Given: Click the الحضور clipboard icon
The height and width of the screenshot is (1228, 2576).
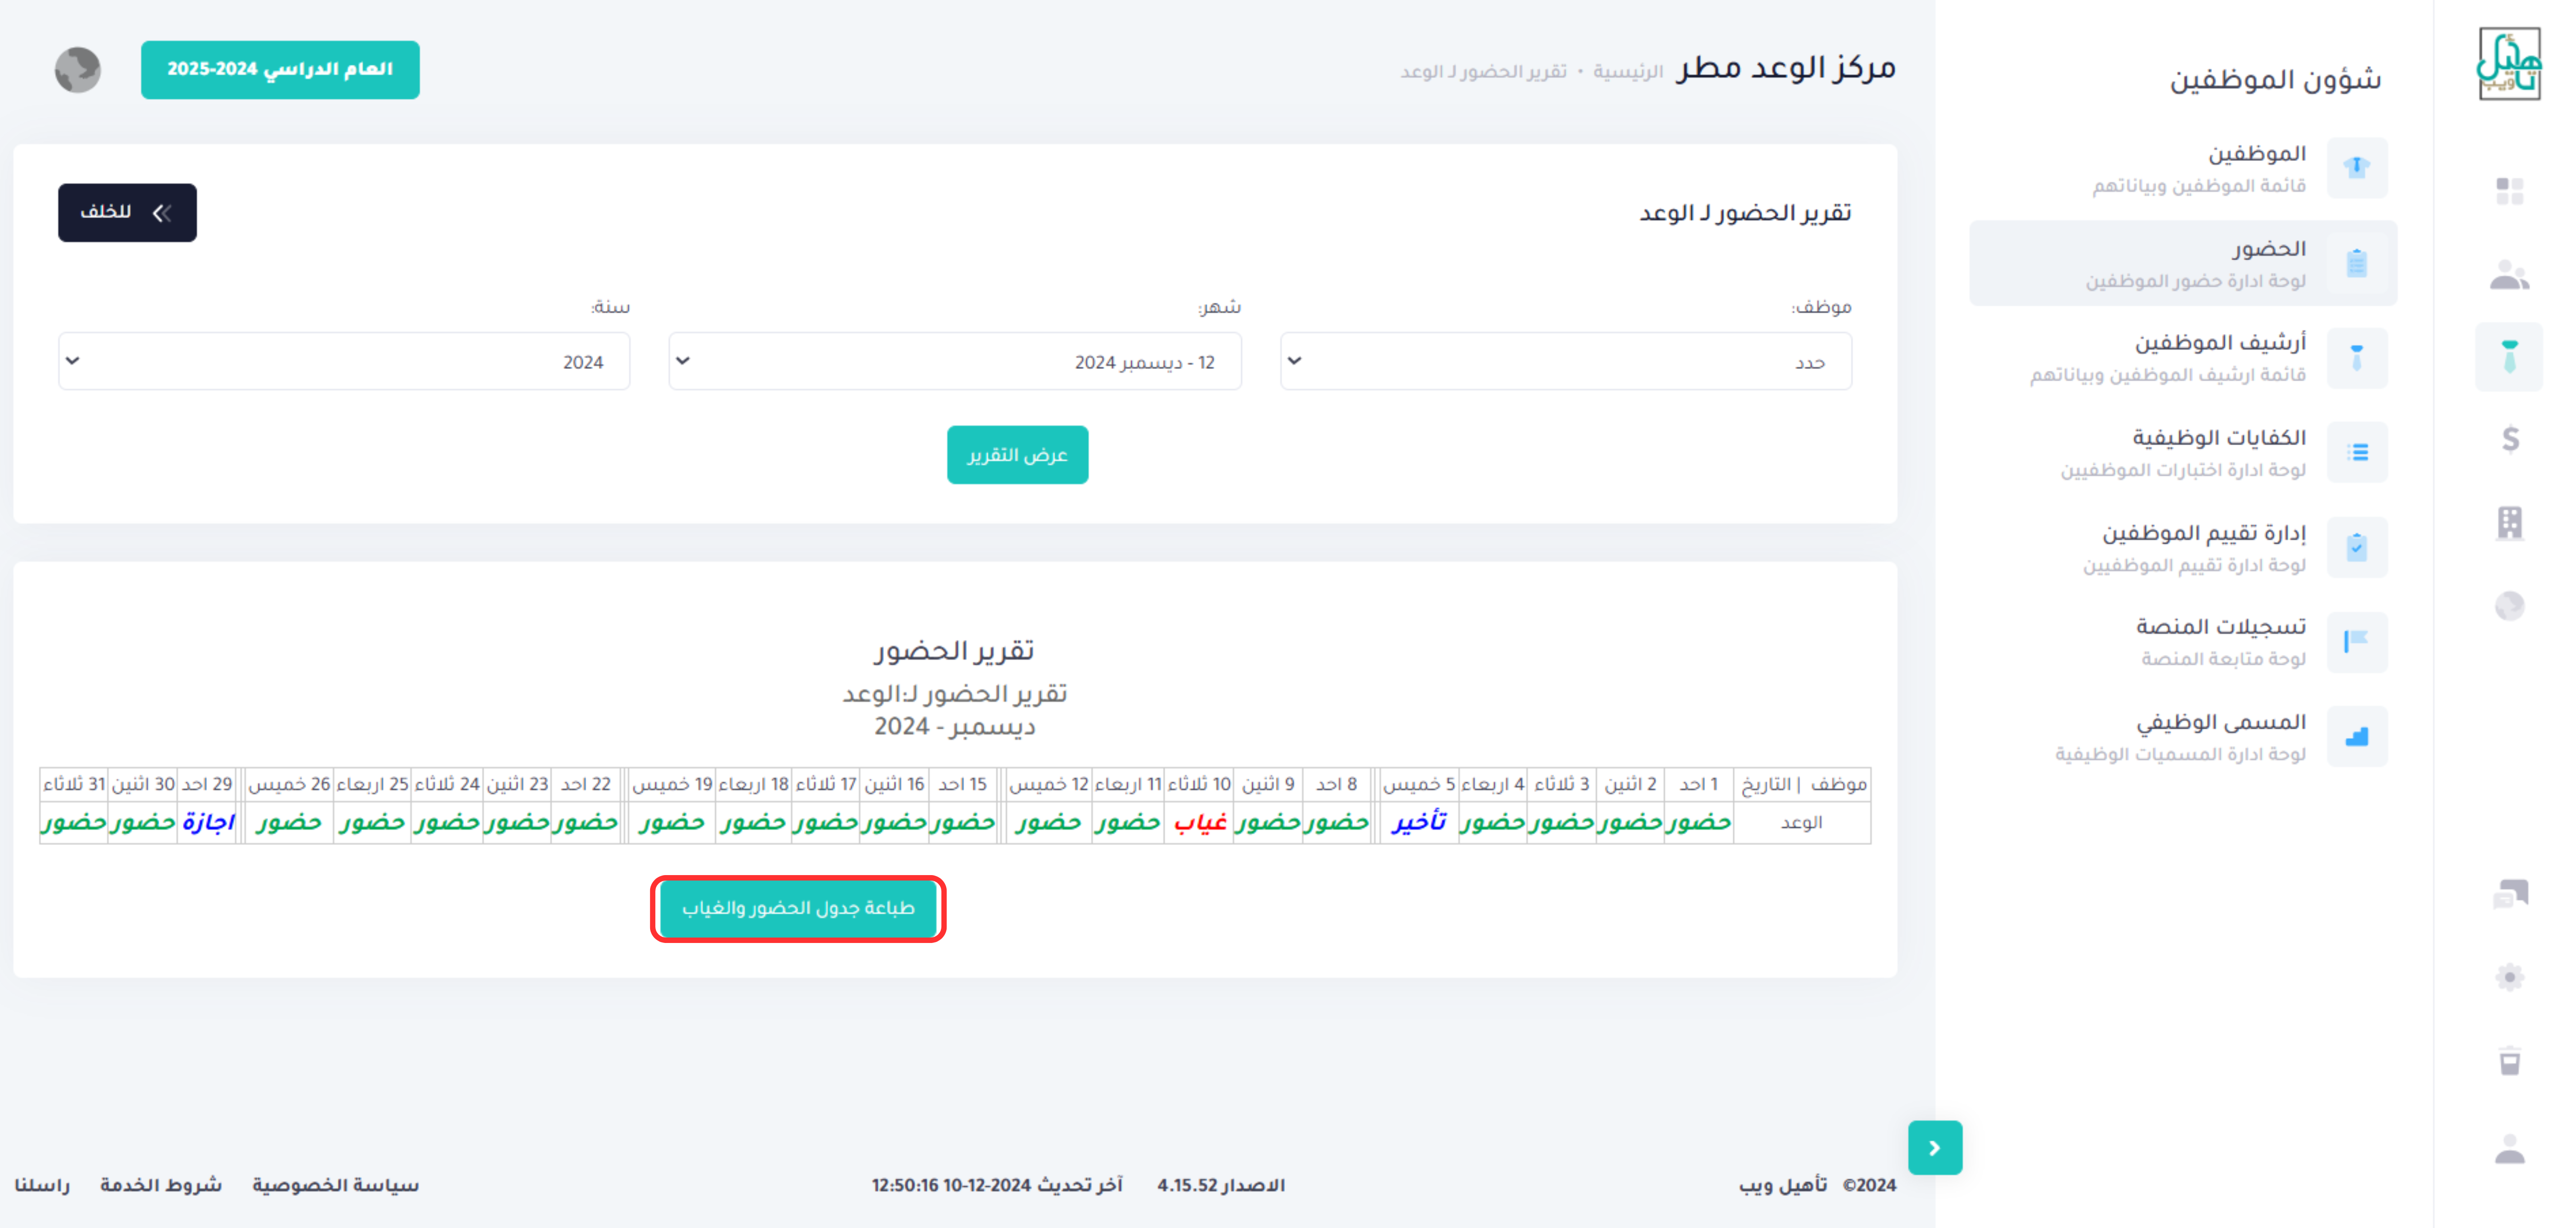Looking at the screenshot, I should pyautogui.click(x=2356, y=263).
